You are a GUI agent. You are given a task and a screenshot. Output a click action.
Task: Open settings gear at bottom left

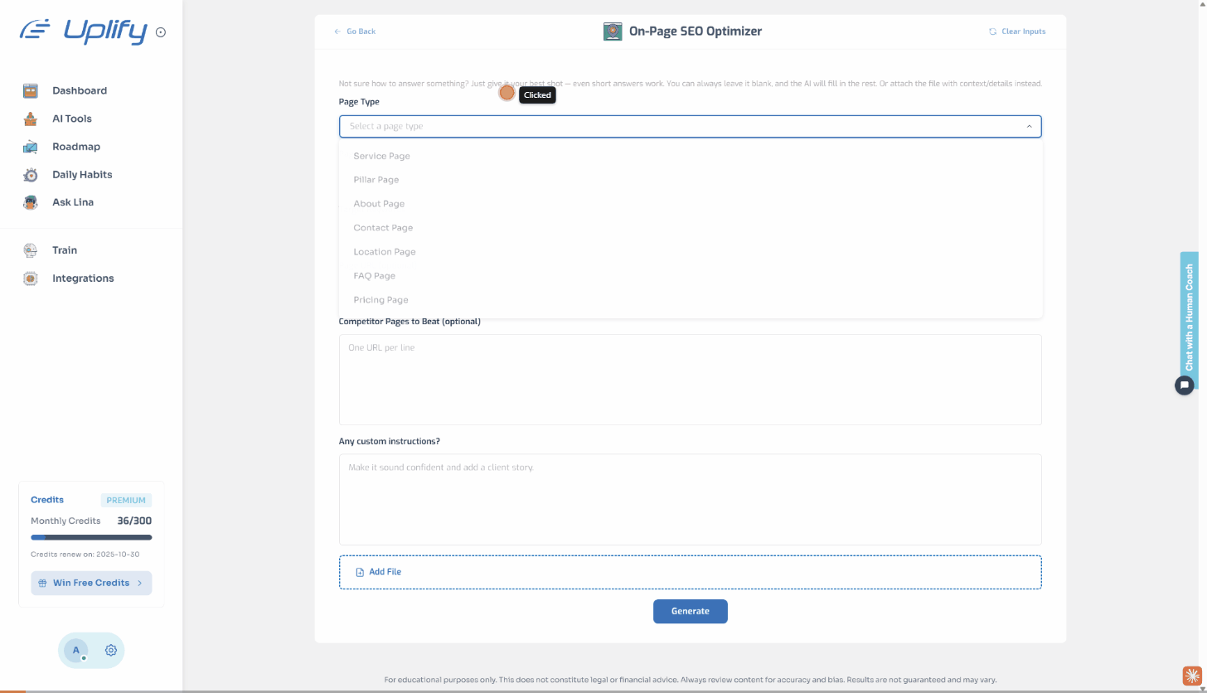tap(110, 651)
